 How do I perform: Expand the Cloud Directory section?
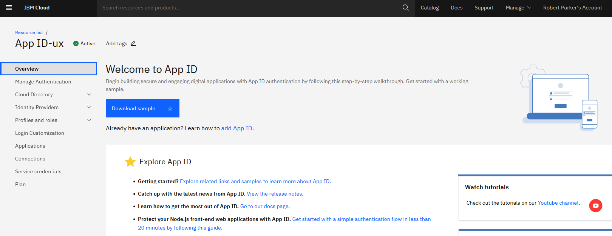click(89, 94)
